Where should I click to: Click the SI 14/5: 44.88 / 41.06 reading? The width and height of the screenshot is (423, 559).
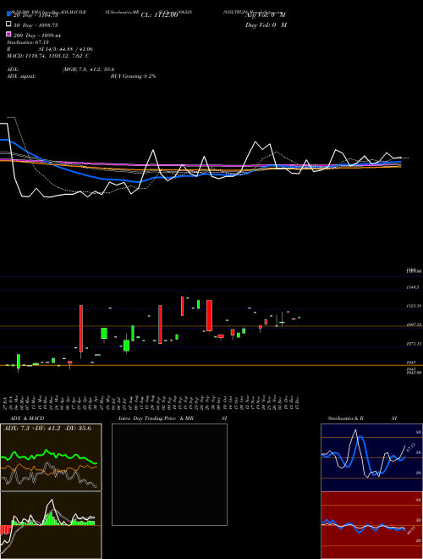tap(66, 49)
